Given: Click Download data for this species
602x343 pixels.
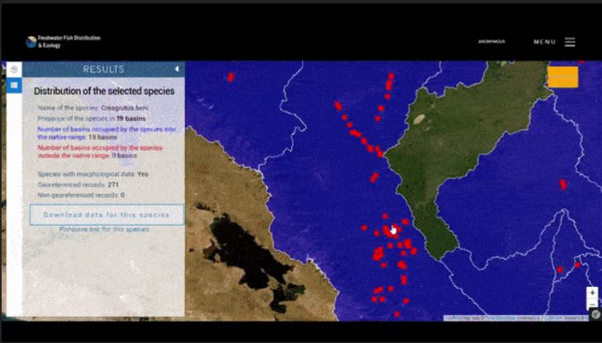Looking at the screenshot, I should (107, 215).
